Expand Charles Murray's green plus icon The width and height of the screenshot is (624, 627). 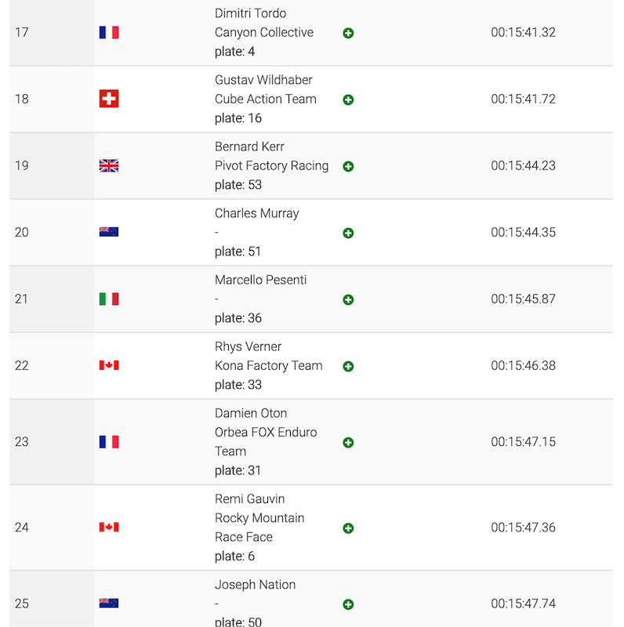pos(348,233)
